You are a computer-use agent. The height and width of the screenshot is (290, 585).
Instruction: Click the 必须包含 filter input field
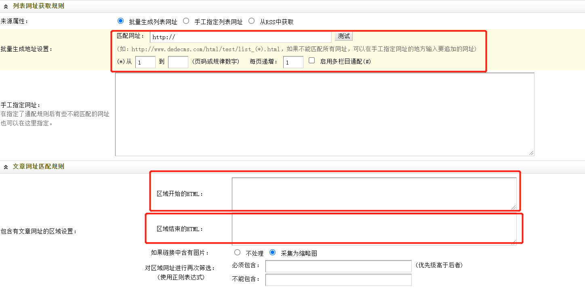click(339, 266)
